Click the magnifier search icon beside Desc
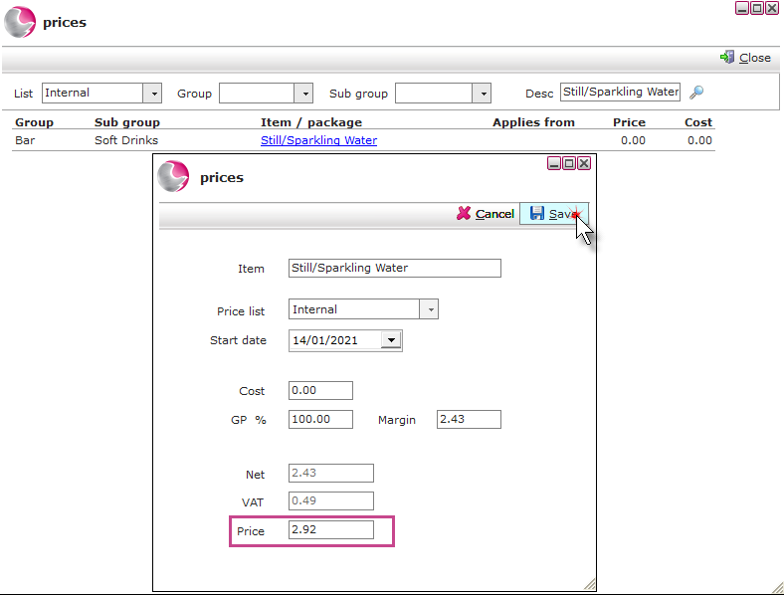Screen dimensions: 784x595 [696, 93]
